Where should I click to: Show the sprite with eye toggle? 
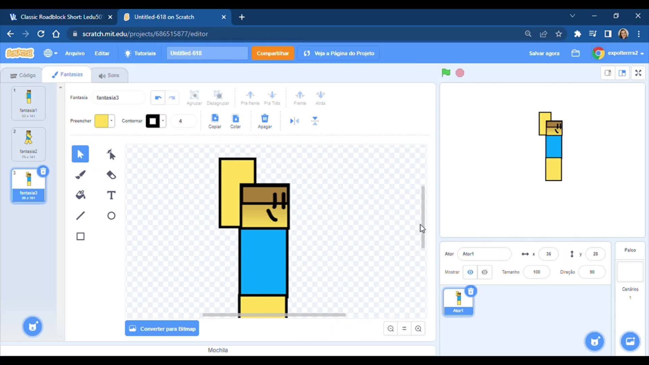point(470,272)
